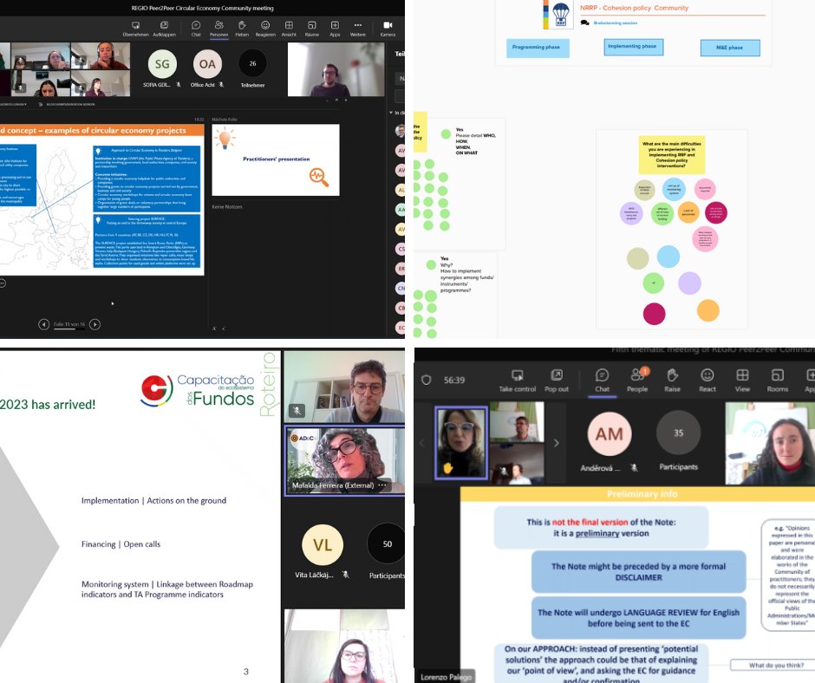
Task: Advance to the next slide after Folie 11
Action: pyautogui.click(x=95, y=324)
